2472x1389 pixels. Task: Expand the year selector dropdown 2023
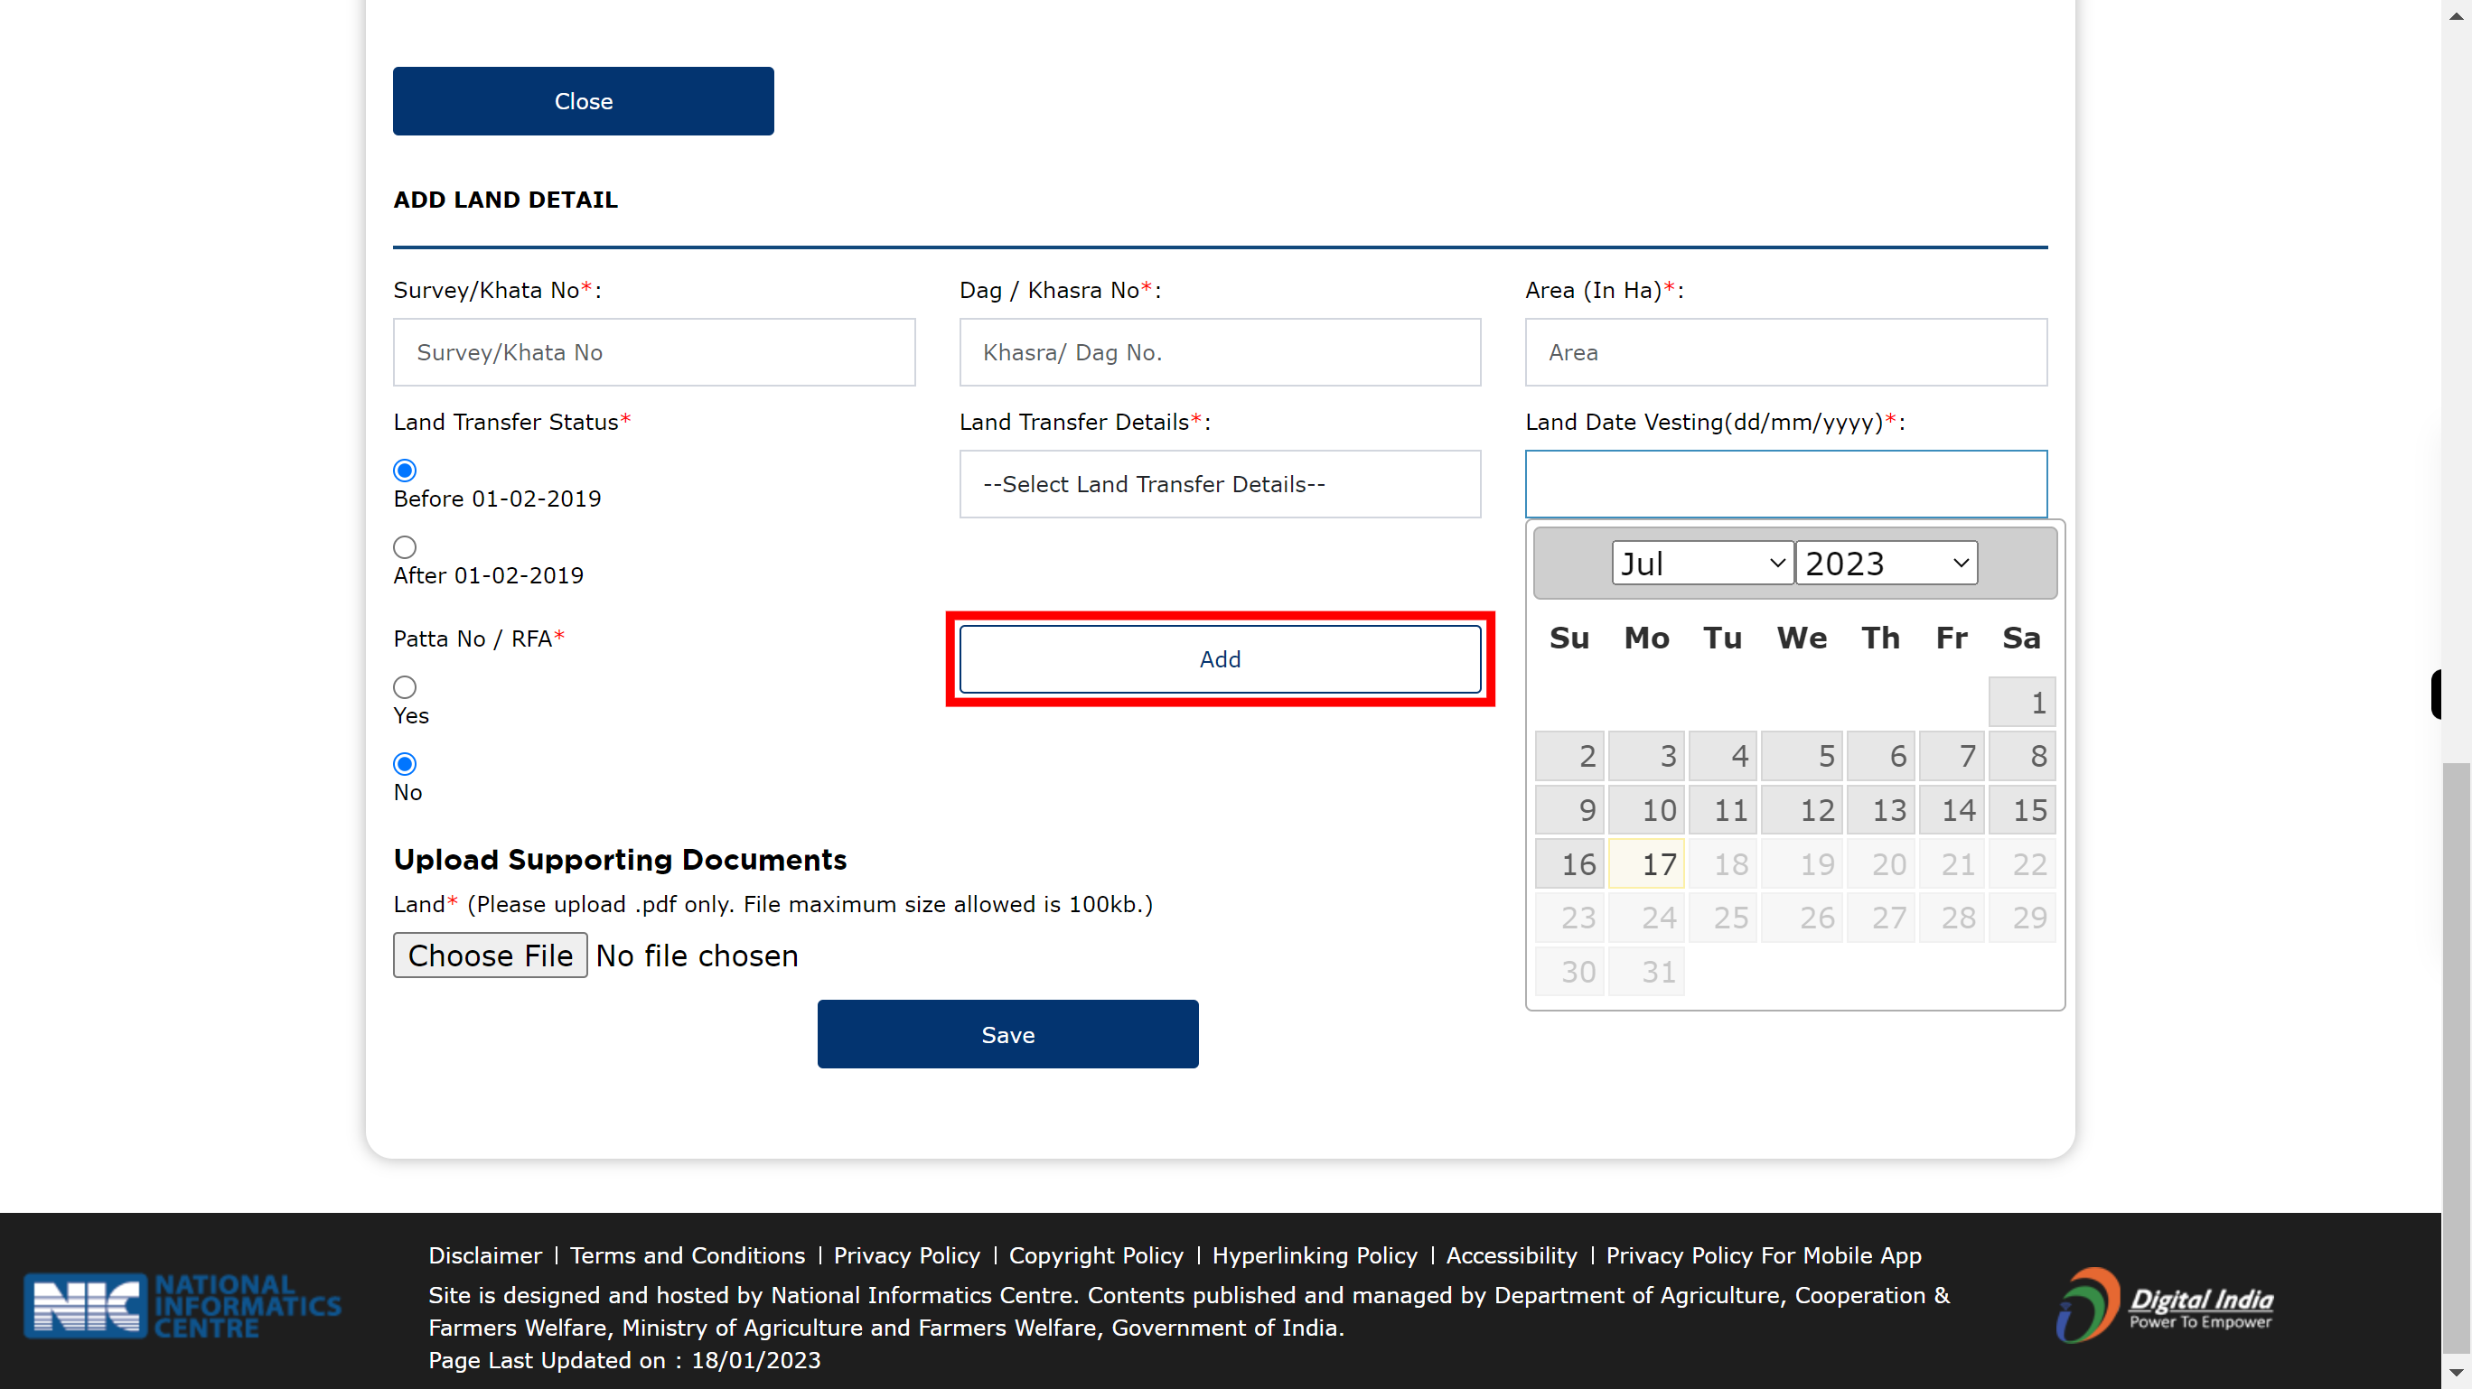point(1883,562)
